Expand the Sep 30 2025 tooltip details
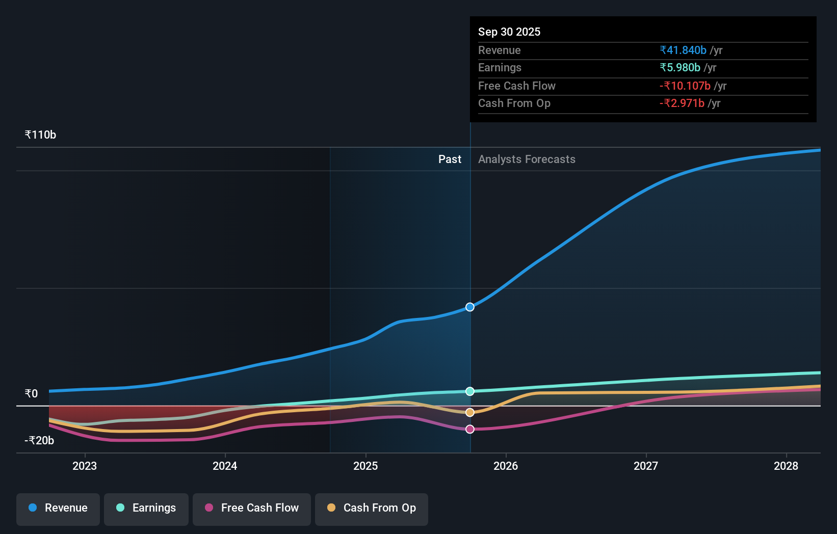 pyautogui.click(x=509, y=32)
